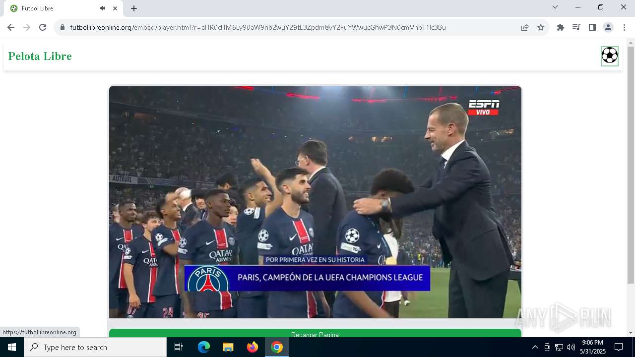The width and height of the screenshot is (635, 357).
Task: Open the media control icon in the toolbar
Action: (576, 27)
